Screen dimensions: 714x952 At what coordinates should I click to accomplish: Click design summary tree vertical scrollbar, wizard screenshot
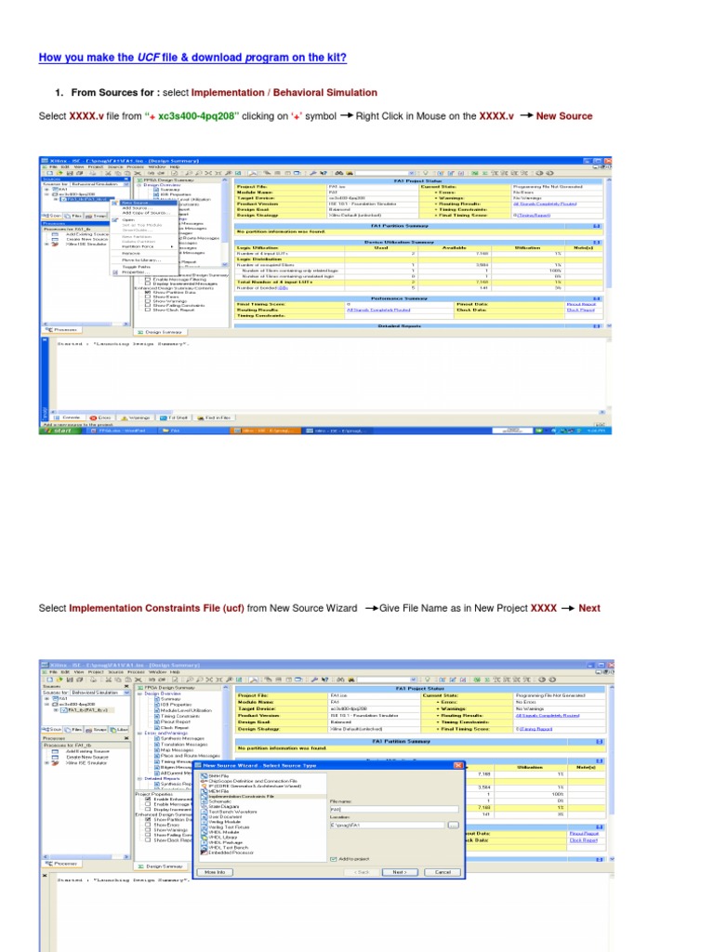pyautogui.click(x=225, y=736)
